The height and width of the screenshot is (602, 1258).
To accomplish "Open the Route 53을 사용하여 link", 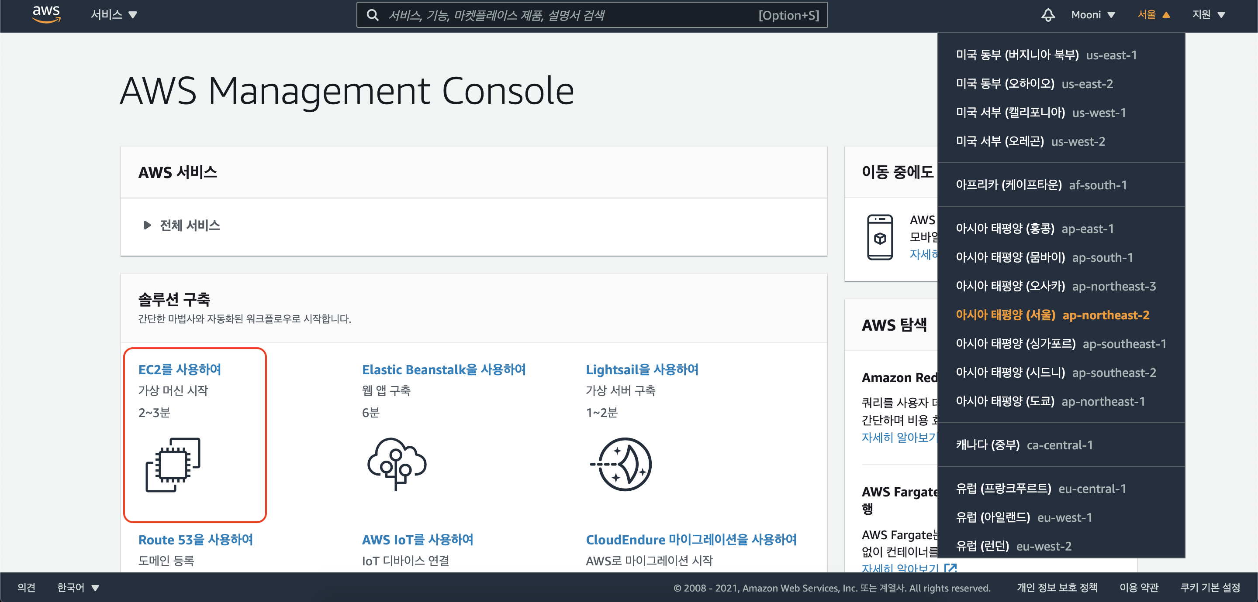I will click(195, 540).
